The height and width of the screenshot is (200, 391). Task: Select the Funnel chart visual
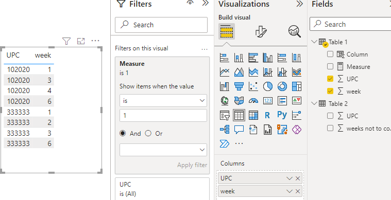pyautogui.click(x=239, y=86)
